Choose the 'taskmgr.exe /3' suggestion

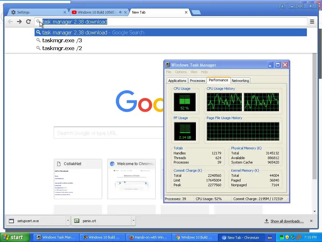point(171,40)
